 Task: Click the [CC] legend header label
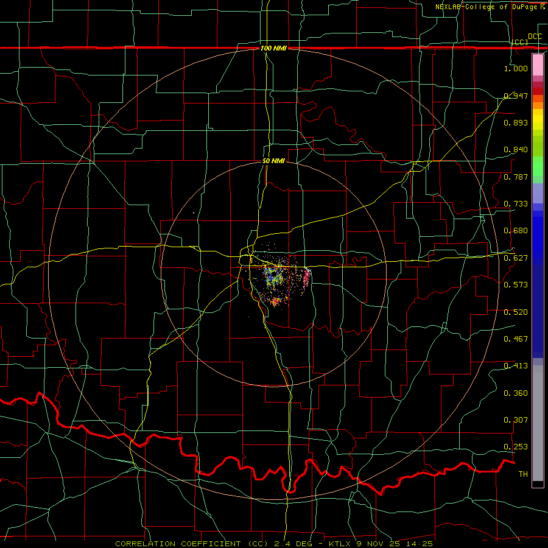pyautogui.click(x=520, y=42)
